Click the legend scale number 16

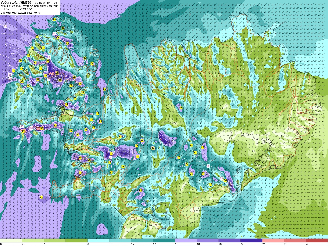click(x=176, y=244)
